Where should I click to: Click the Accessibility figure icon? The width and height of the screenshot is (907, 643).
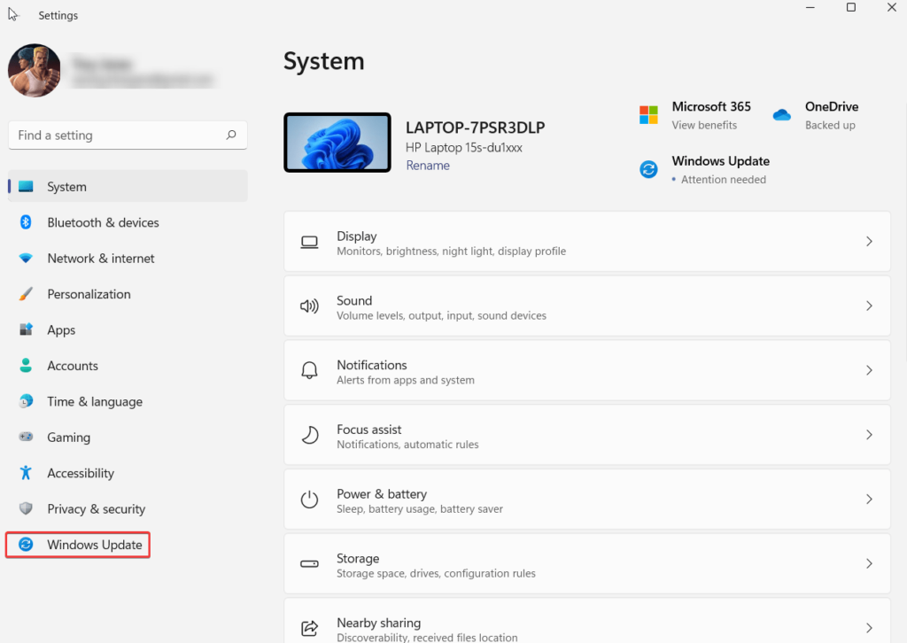pos(26,472)
